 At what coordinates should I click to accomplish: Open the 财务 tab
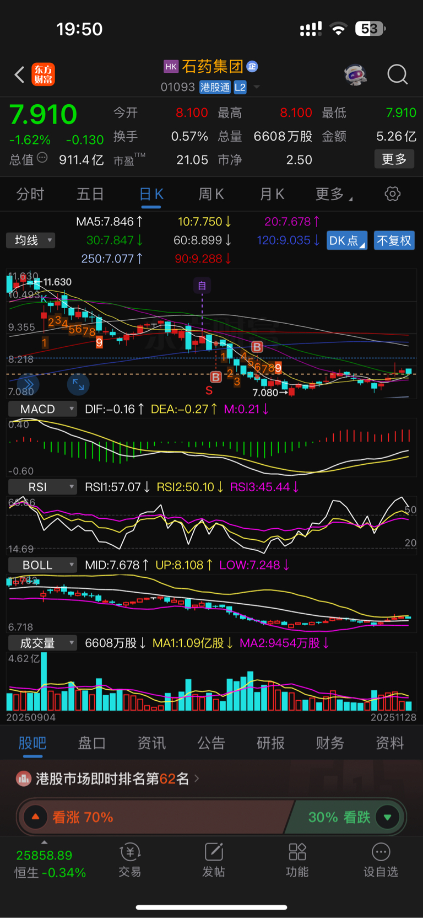tap(330, 743)
